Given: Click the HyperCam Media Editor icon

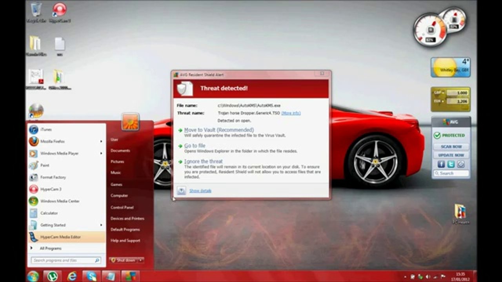Looking at the screenshot, I should [x=34, y=237].
